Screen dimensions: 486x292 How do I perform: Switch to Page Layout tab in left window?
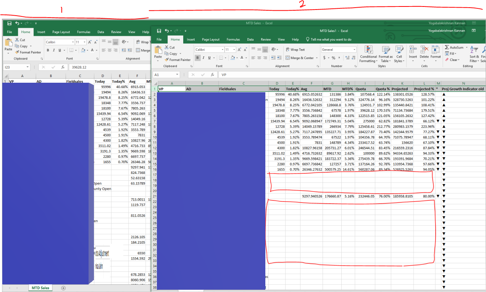pos(61,32)
